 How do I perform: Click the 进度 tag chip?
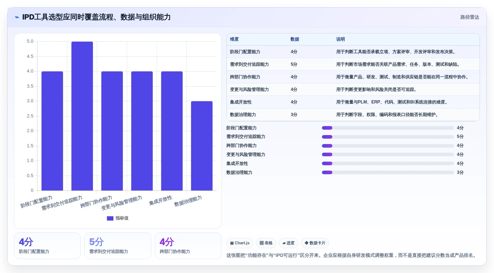point(288,243)
